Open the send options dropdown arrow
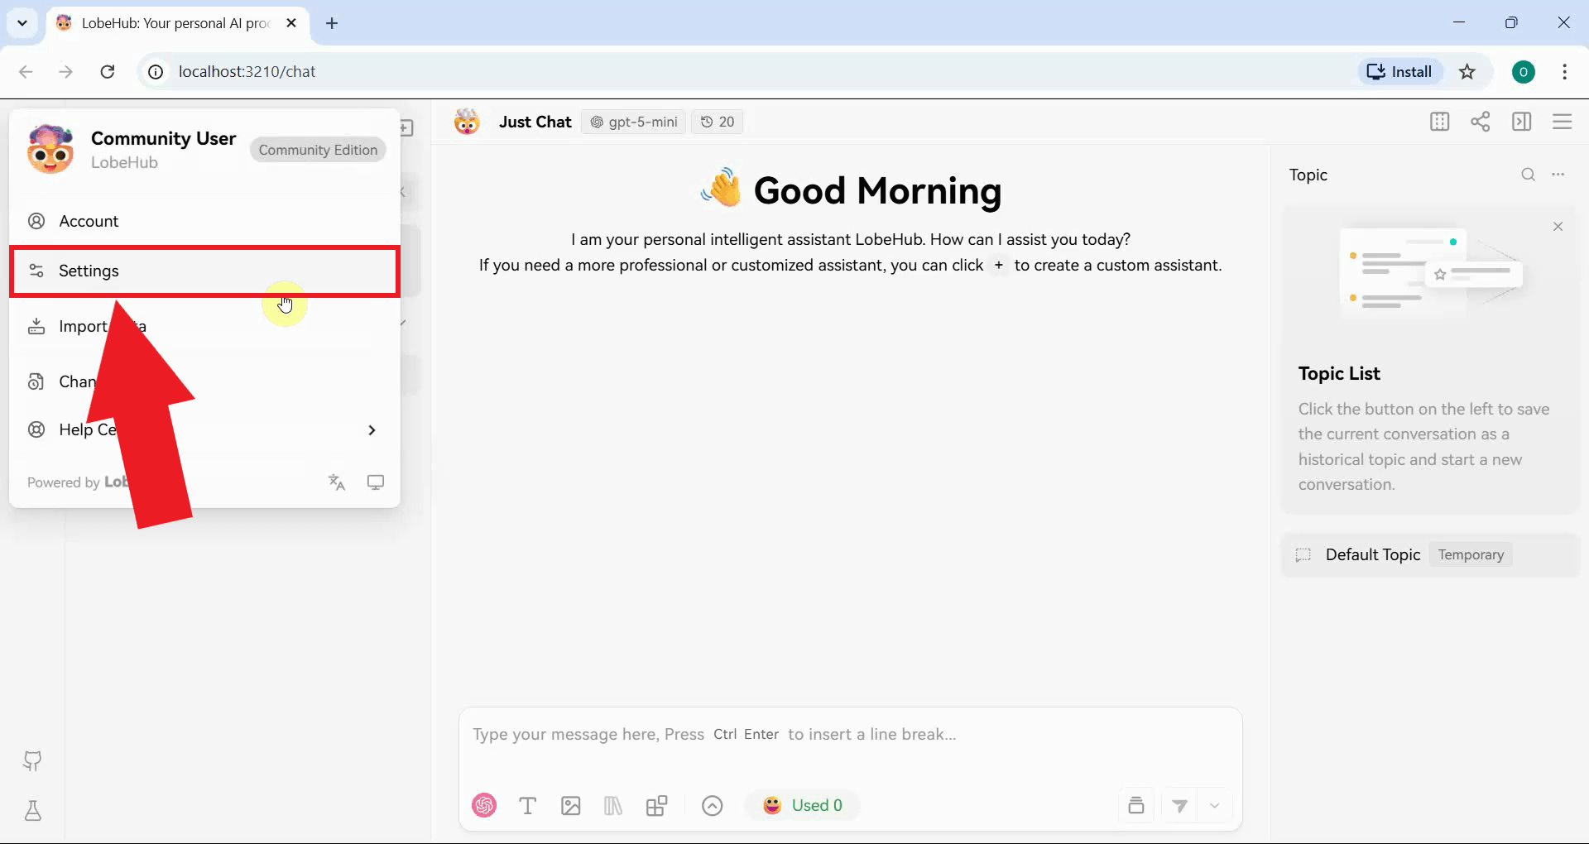The image size is (1589, 844). (1215, 805)
